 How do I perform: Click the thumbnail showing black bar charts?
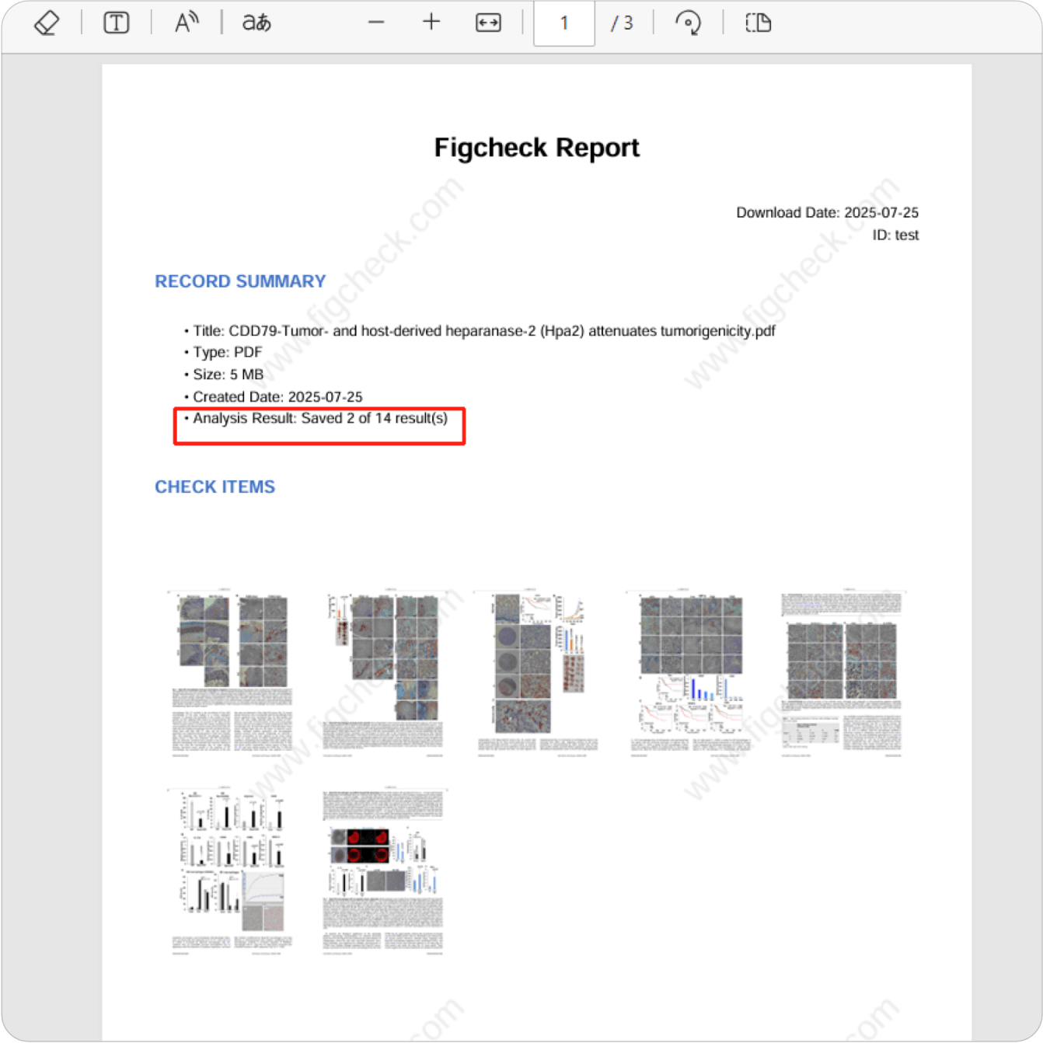232,870
